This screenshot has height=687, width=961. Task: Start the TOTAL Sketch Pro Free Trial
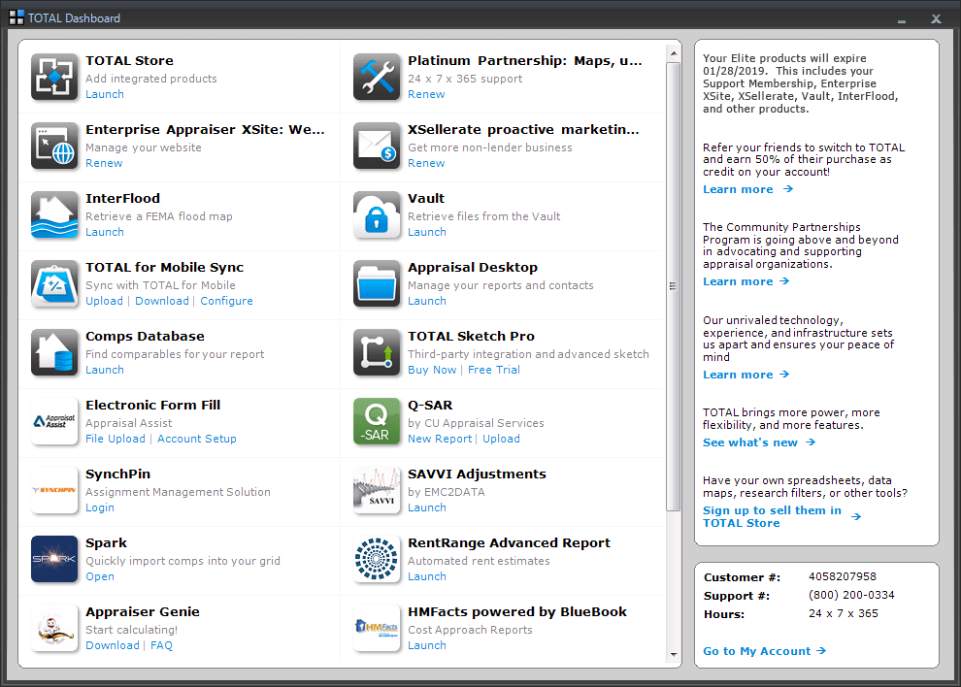(494, 370)
